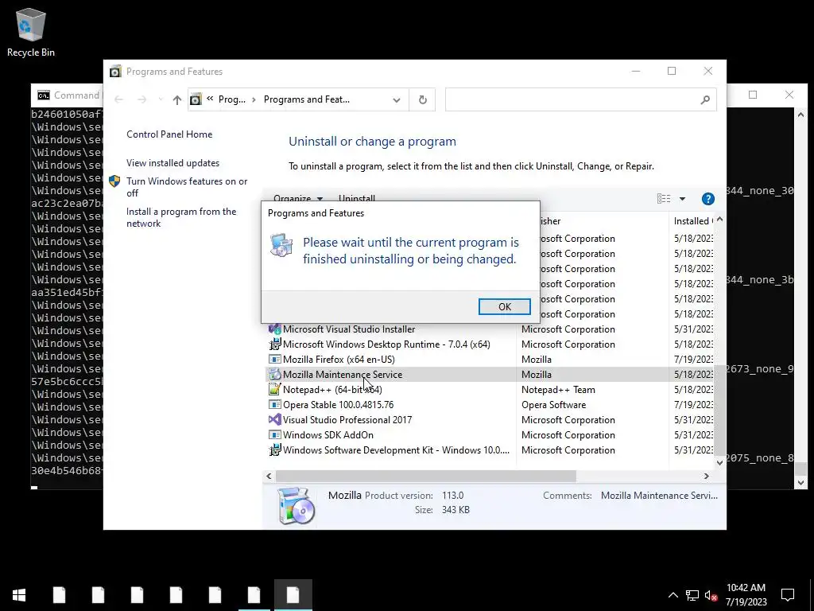The image size is (814, 611).
Task: Open the Organize menu
Action: coord(298,197)
